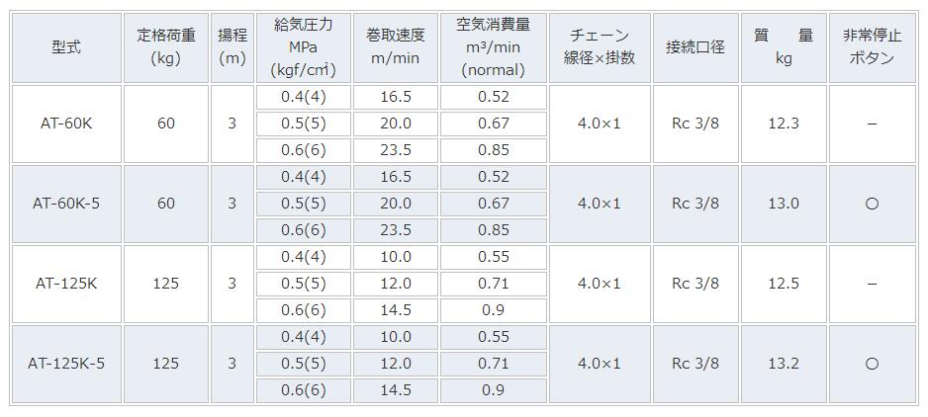Click the 13.2 mass value cell
928x417 pixels.
[x=784, y=364]
